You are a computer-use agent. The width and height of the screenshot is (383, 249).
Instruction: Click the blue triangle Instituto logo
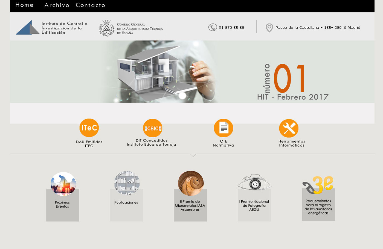tap(27, 28)
